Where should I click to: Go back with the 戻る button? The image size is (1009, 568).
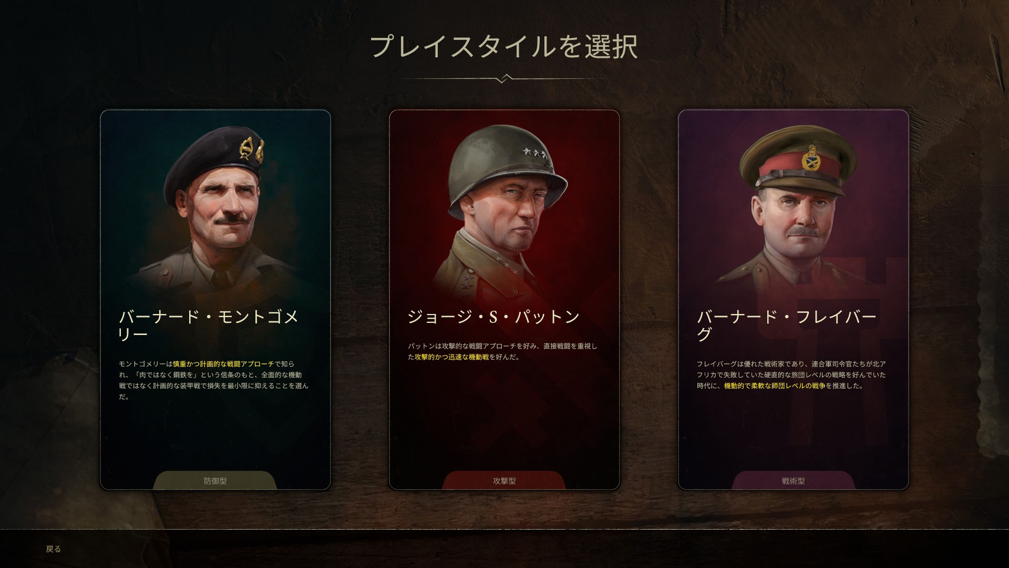coord(54,549)
